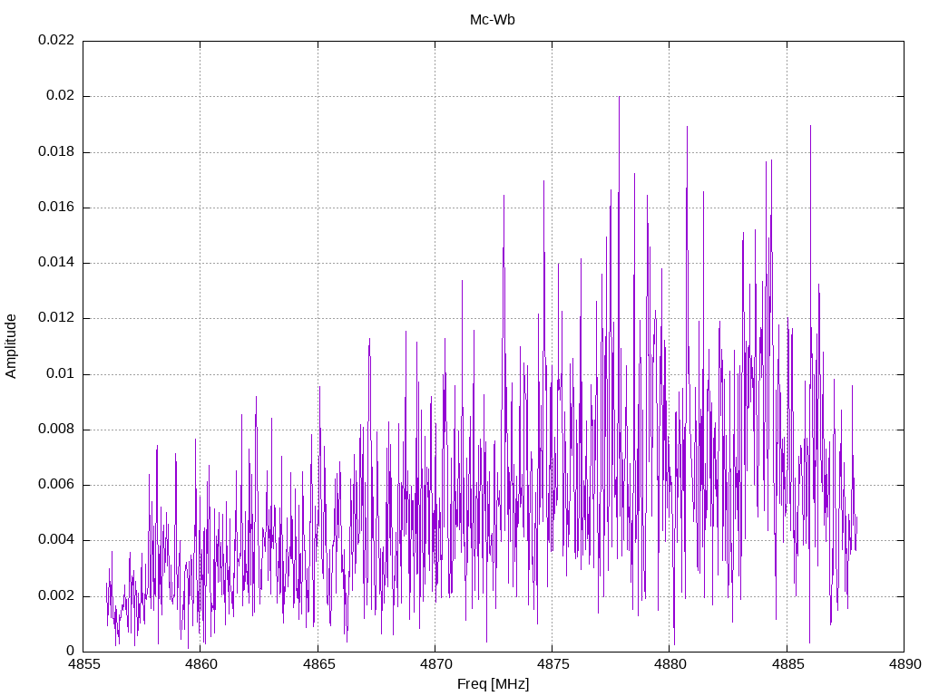
Task: Click the tallest spectrum peak reaching 0.02
Action: point(619,98)
